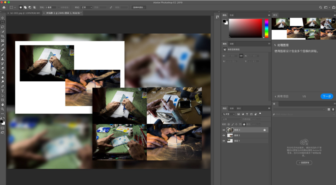Select the Move tool
The height and width of the screenshot is (185, 336).
coord(2,18)
